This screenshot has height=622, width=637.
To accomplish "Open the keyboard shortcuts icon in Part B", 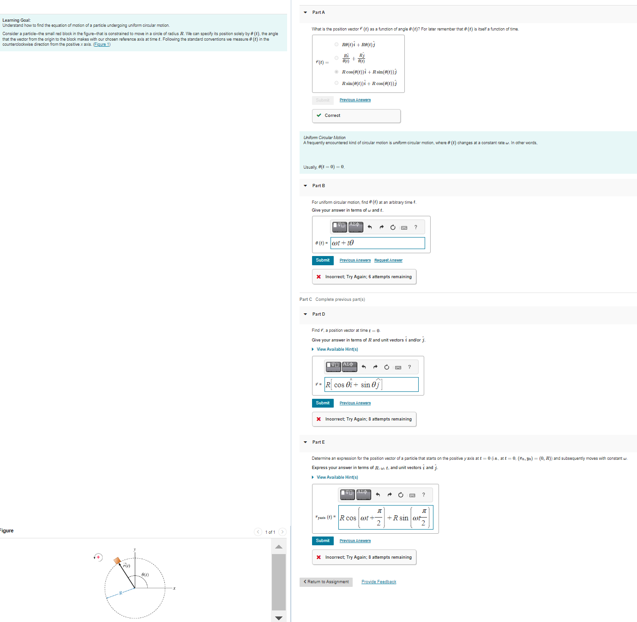I will [x=404, y=227].
